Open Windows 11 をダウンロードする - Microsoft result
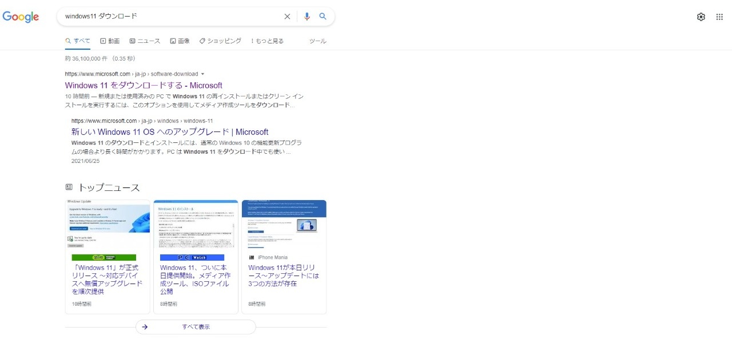 coord(144,85)
